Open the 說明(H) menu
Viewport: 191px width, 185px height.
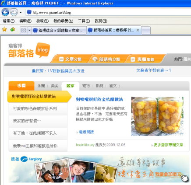pyautogui.click(x=101, y=21)
